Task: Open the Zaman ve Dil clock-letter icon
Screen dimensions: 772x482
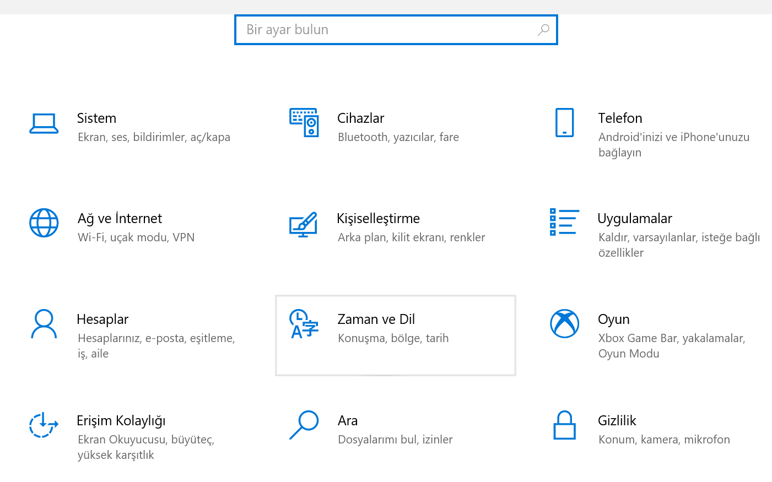Action: 304,324
